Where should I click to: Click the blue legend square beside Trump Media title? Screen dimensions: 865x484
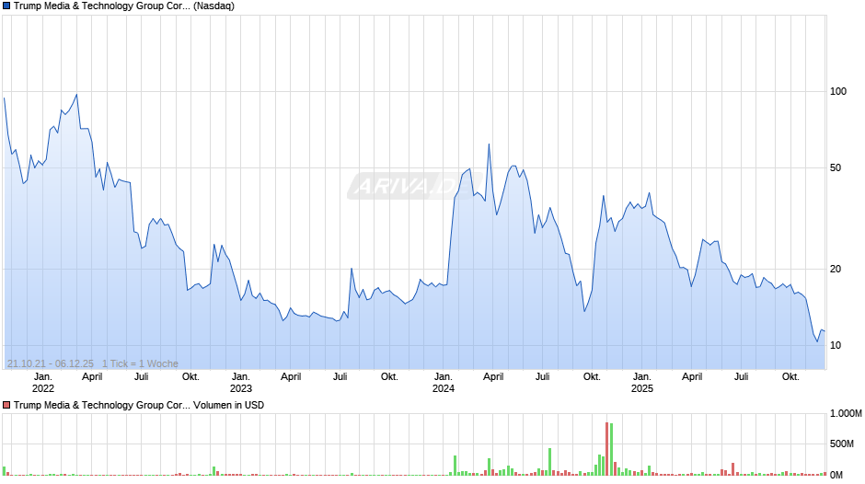coord(6,6)
